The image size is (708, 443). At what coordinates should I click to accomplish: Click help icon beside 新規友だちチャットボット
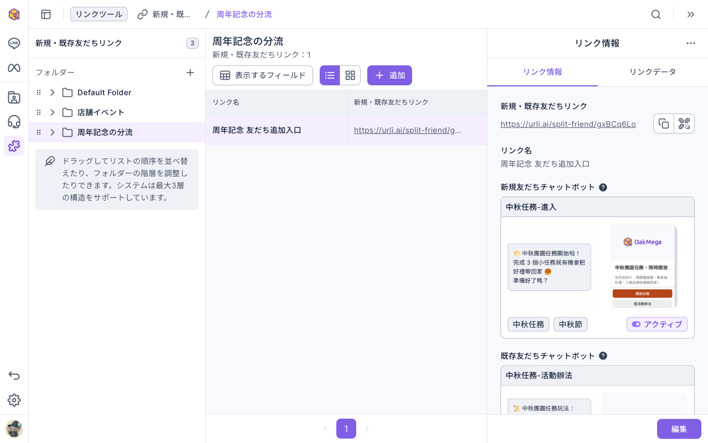point(603,187)
